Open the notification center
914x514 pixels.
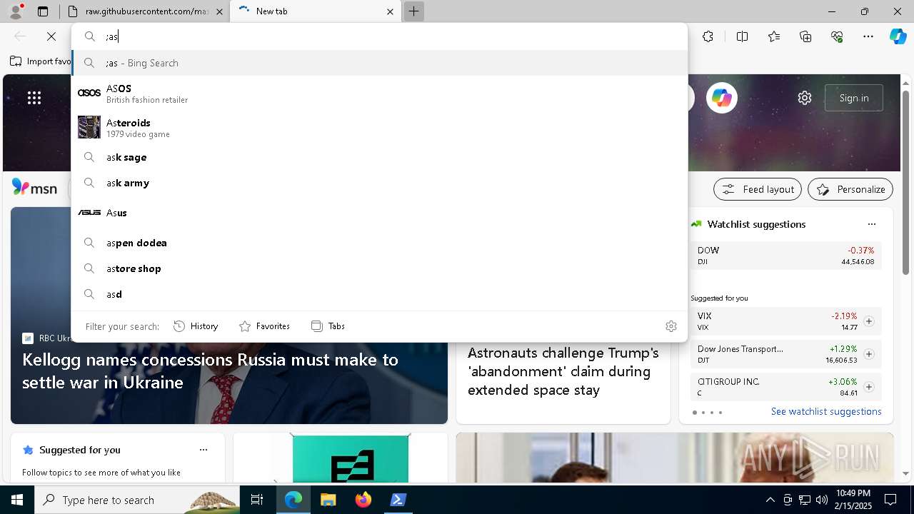point(890,500)
